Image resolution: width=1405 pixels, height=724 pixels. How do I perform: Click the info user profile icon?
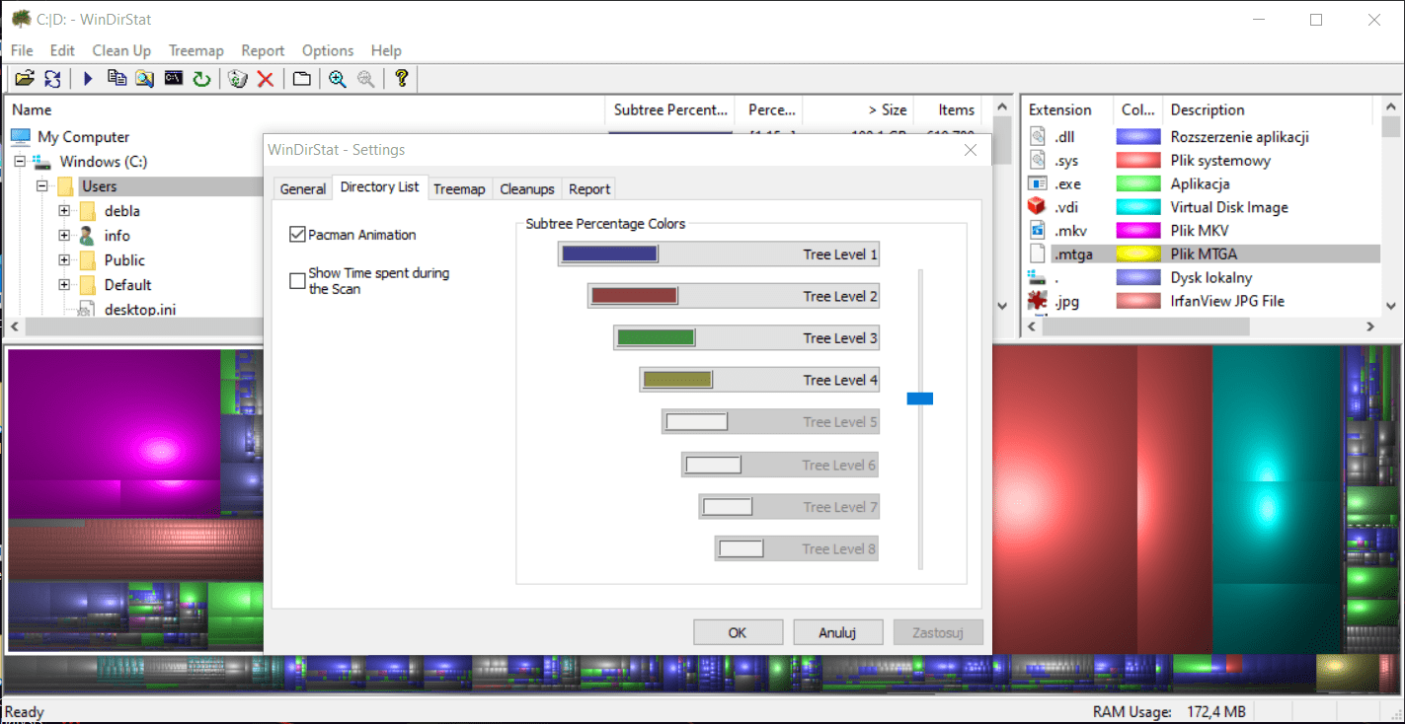coord(87,236)
